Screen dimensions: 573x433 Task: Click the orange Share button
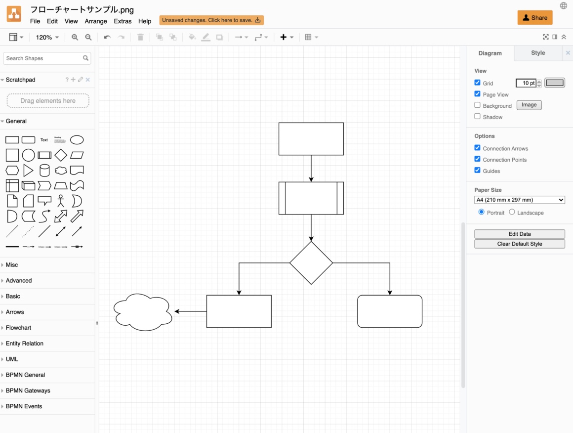pyautogui.click(x=534, y=18)
